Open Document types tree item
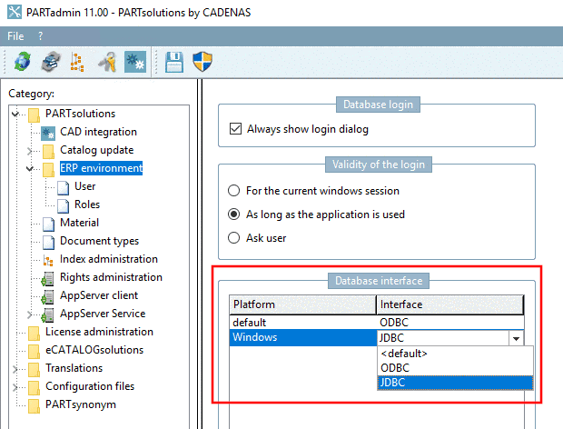 [x=100, y=241]
